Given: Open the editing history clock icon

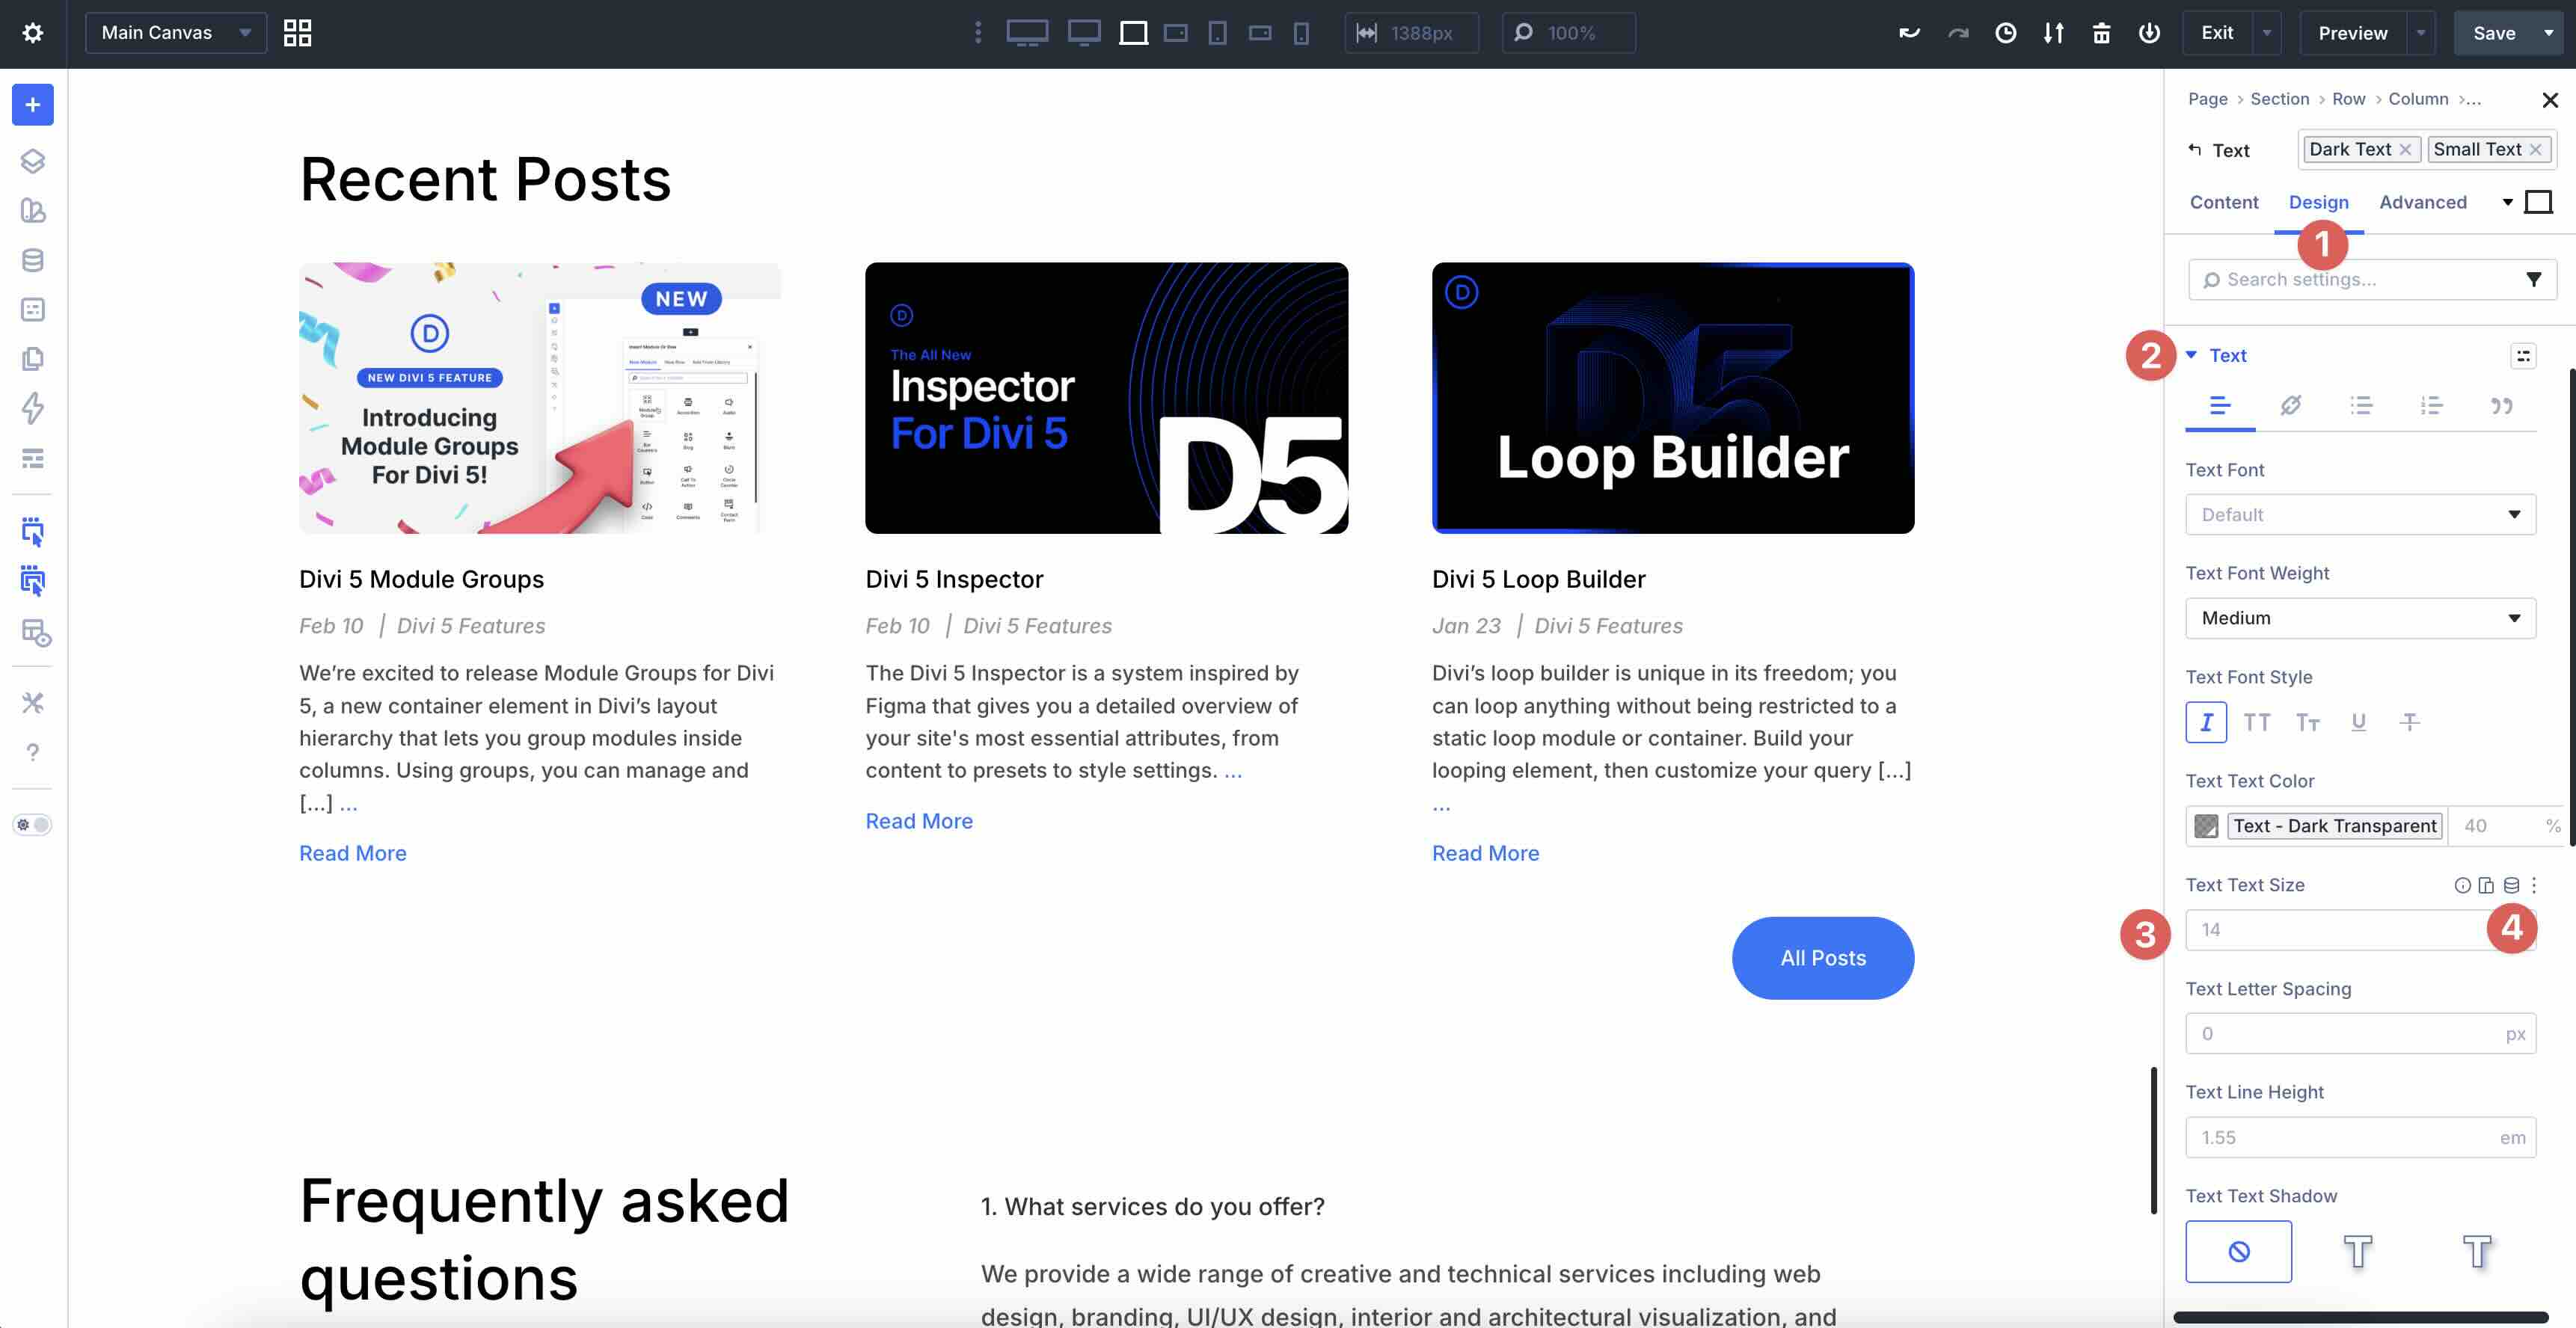Looking at the screenshot, I should coord(2005,33).
